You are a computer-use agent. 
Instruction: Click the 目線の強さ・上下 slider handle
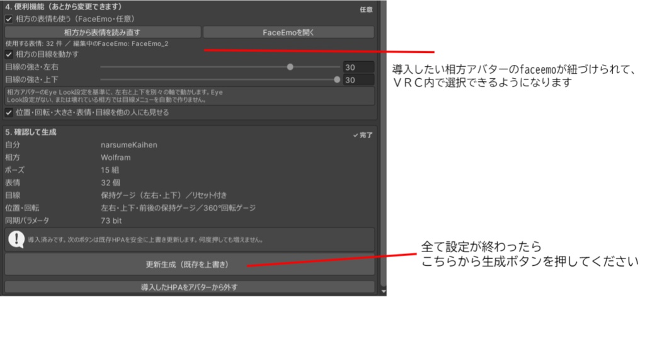pos(337,79)
